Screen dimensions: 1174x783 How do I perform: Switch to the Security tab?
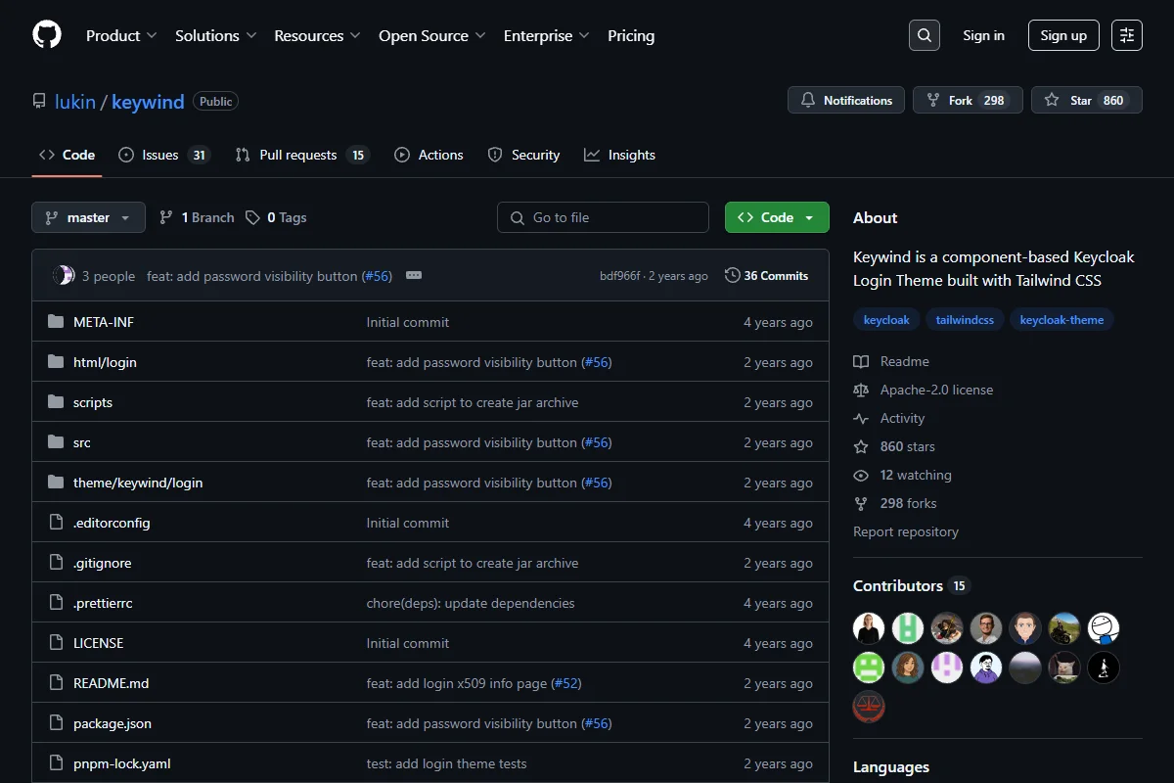click(x=523, y=155)
